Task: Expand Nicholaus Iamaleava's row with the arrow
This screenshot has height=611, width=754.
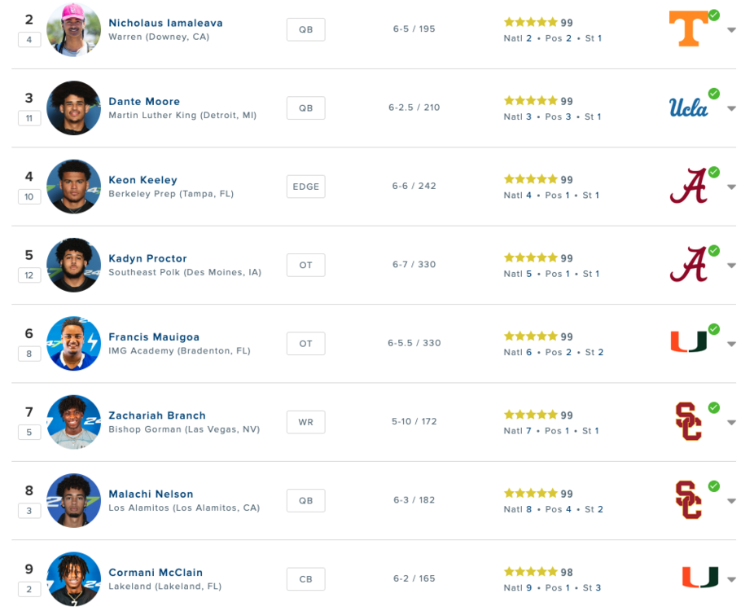Action: click(x=731, y=30)
